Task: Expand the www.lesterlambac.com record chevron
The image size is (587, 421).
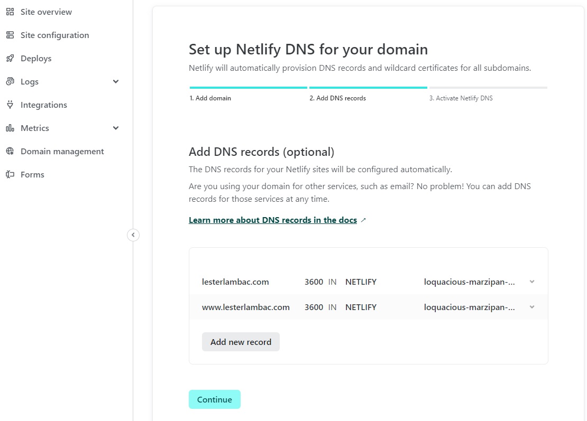Action: (x=532, y=307)
